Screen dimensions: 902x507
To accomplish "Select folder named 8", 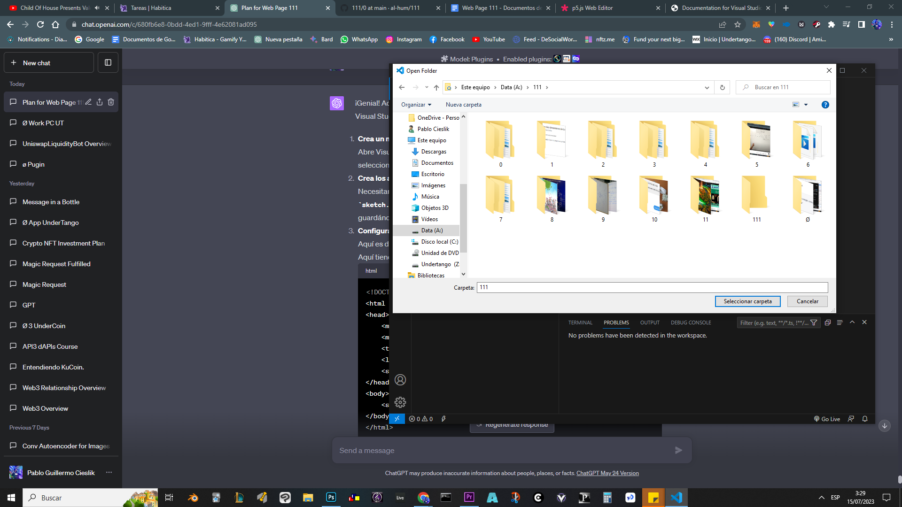I will (x=552, y=199).
